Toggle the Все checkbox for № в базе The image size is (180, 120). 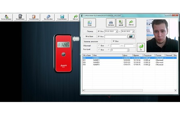coord(99,36)
